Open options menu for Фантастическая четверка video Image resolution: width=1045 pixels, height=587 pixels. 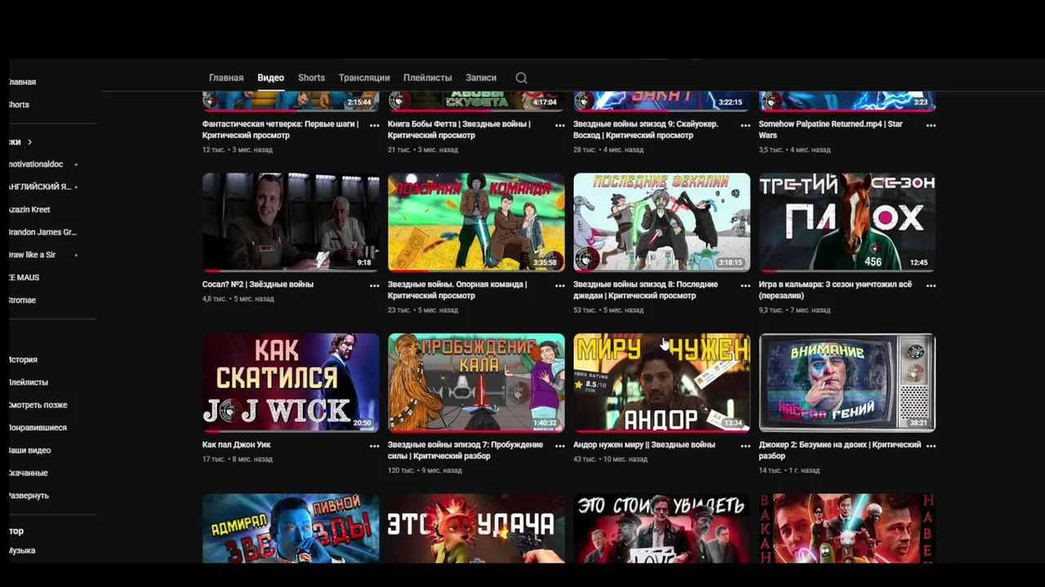(x=374, y=126)
